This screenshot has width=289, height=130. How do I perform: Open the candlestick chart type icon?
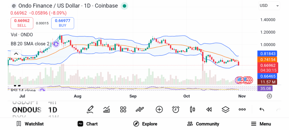pos(193,109)
